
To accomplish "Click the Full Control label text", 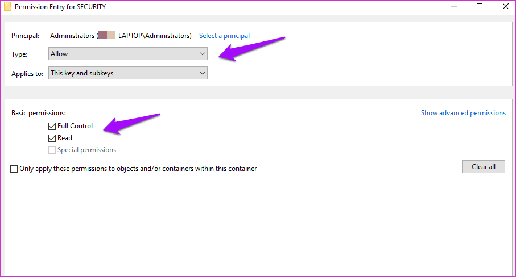I will click(75, 126).
